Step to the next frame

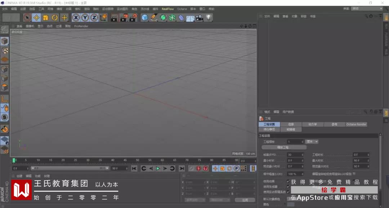(x=165, y=169)
